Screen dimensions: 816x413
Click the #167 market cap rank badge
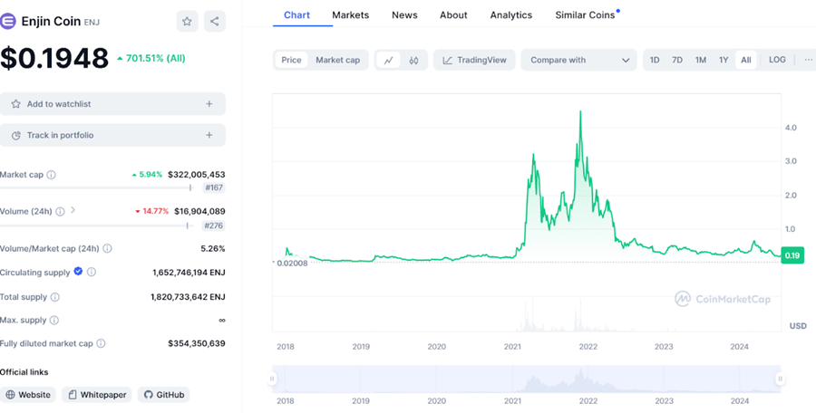pos(214,187)
